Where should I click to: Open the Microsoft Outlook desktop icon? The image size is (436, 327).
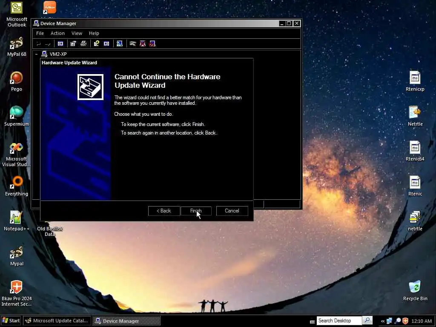[x=17, y=14]
